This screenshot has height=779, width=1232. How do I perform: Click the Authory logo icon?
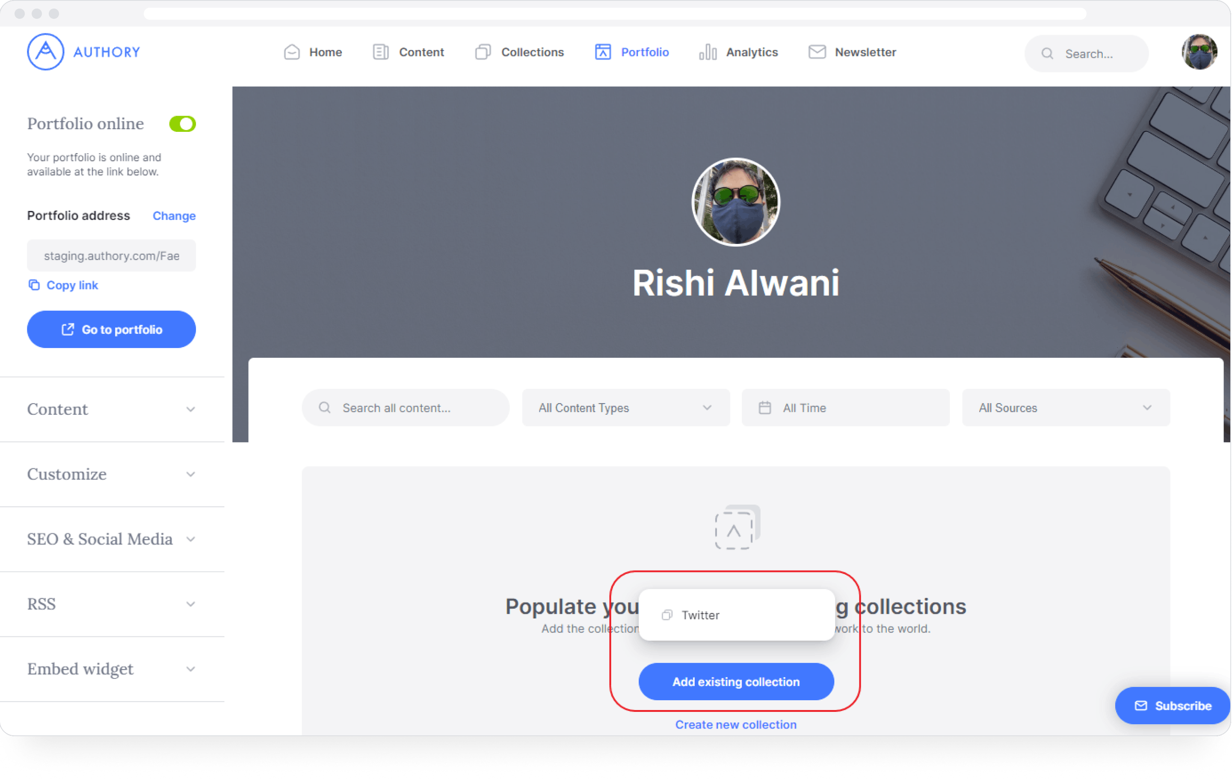(x=47, y=51)
